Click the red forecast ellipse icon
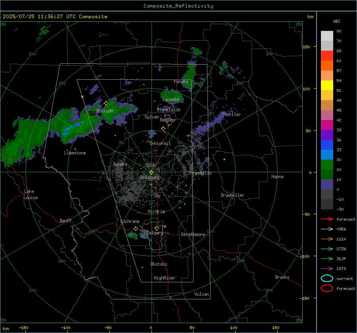 pos(327,288)
